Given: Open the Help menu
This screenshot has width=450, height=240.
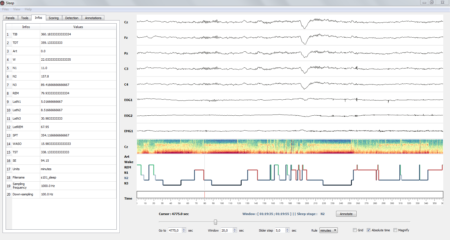Looking at the screenshot, I should pos(28,9).
